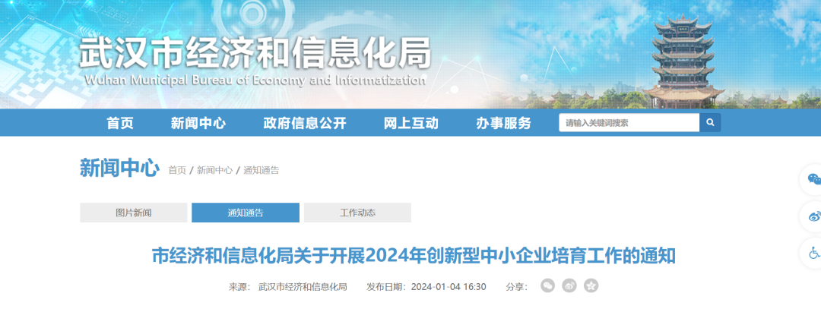The height and width of the screenshot is (309, 821).
Task: Expand the 网上互动 navigation menu
Action: point(410,123)
